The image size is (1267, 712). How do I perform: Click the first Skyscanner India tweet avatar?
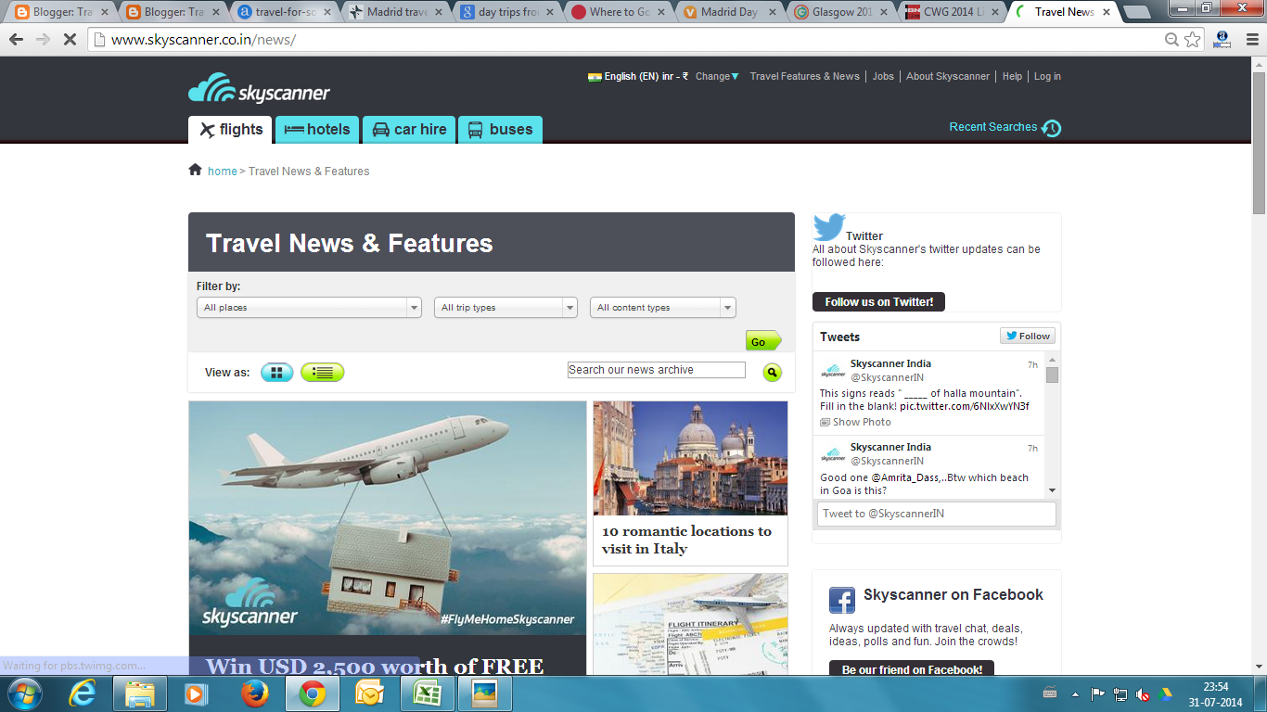click(832, 372)
